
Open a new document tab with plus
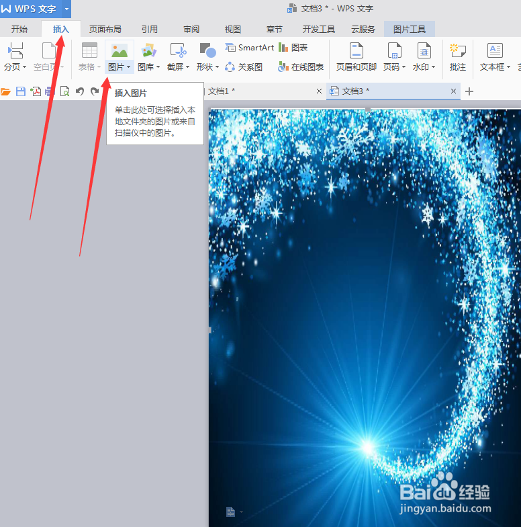pos(469,91)
